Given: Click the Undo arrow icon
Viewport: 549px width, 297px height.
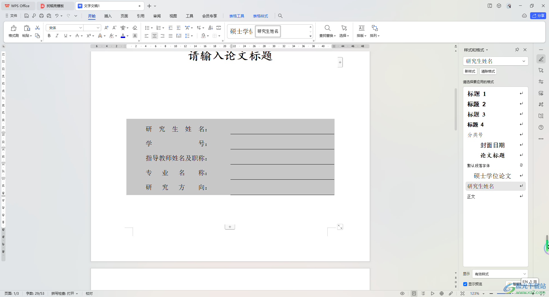Looking at the screenshot, I should click(x=57, y=16).
